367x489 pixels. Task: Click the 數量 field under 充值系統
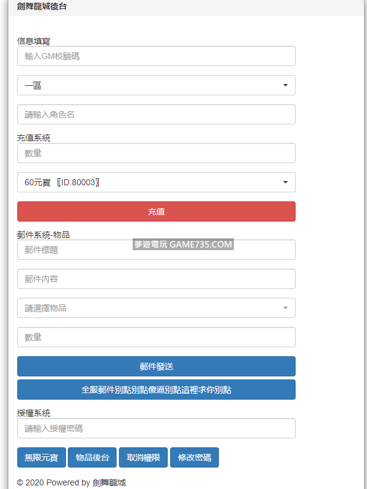pyautogui.click(x=156, y=153)
